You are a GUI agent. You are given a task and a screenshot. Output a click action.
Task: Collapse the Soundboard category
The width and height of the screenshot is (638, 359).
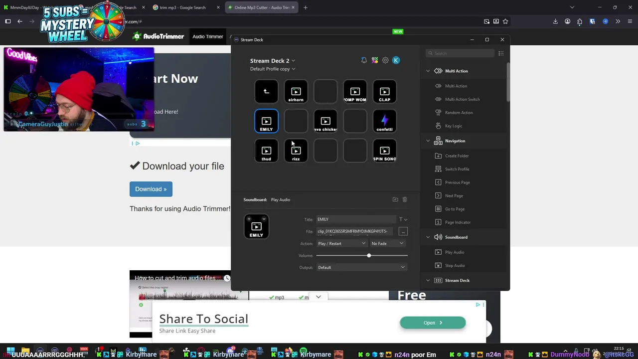tap(428, 237)
